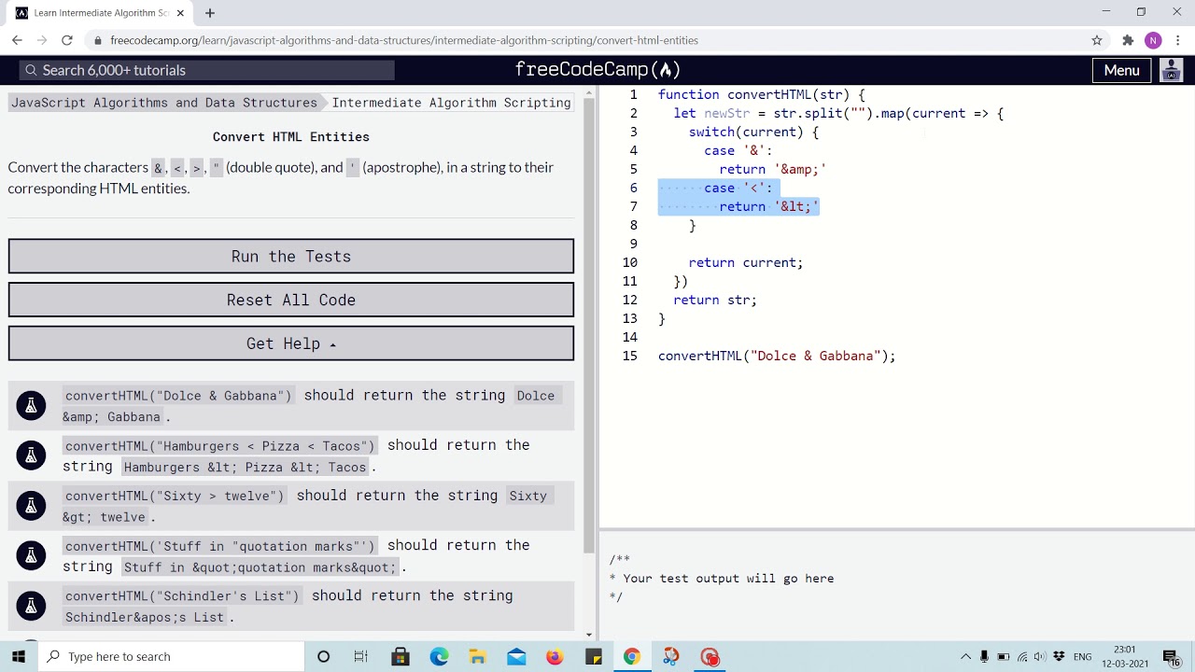Image resolution: width=1195 pixels, height=672 pixels.
Task: Click the flask icon for Schindler's List test
Action: [31, 606]
